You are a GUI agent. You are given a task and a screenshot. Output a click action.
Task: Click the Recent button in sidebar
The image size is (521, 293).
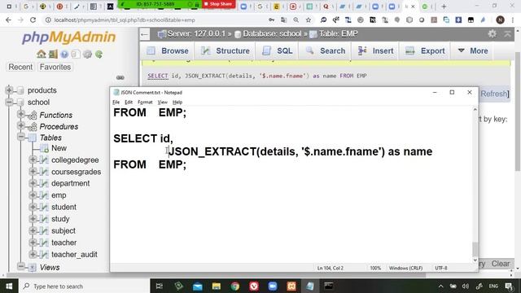[x=20, y=67]
